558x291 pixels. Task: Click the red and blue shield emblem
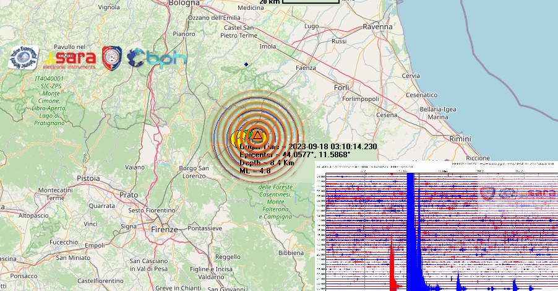pos(112,58)
